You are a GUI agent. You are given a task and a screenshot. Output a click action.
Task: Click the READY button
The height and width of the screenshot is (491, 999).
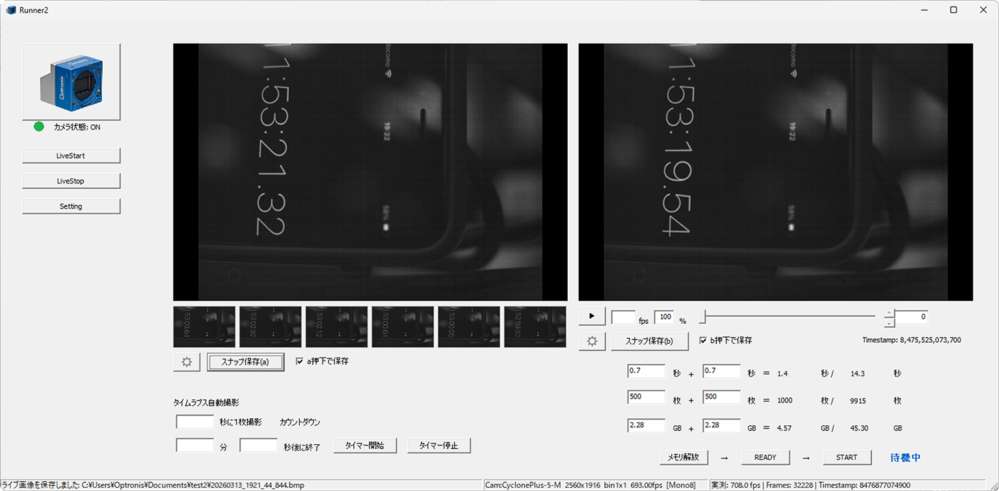tap(765, 457)
